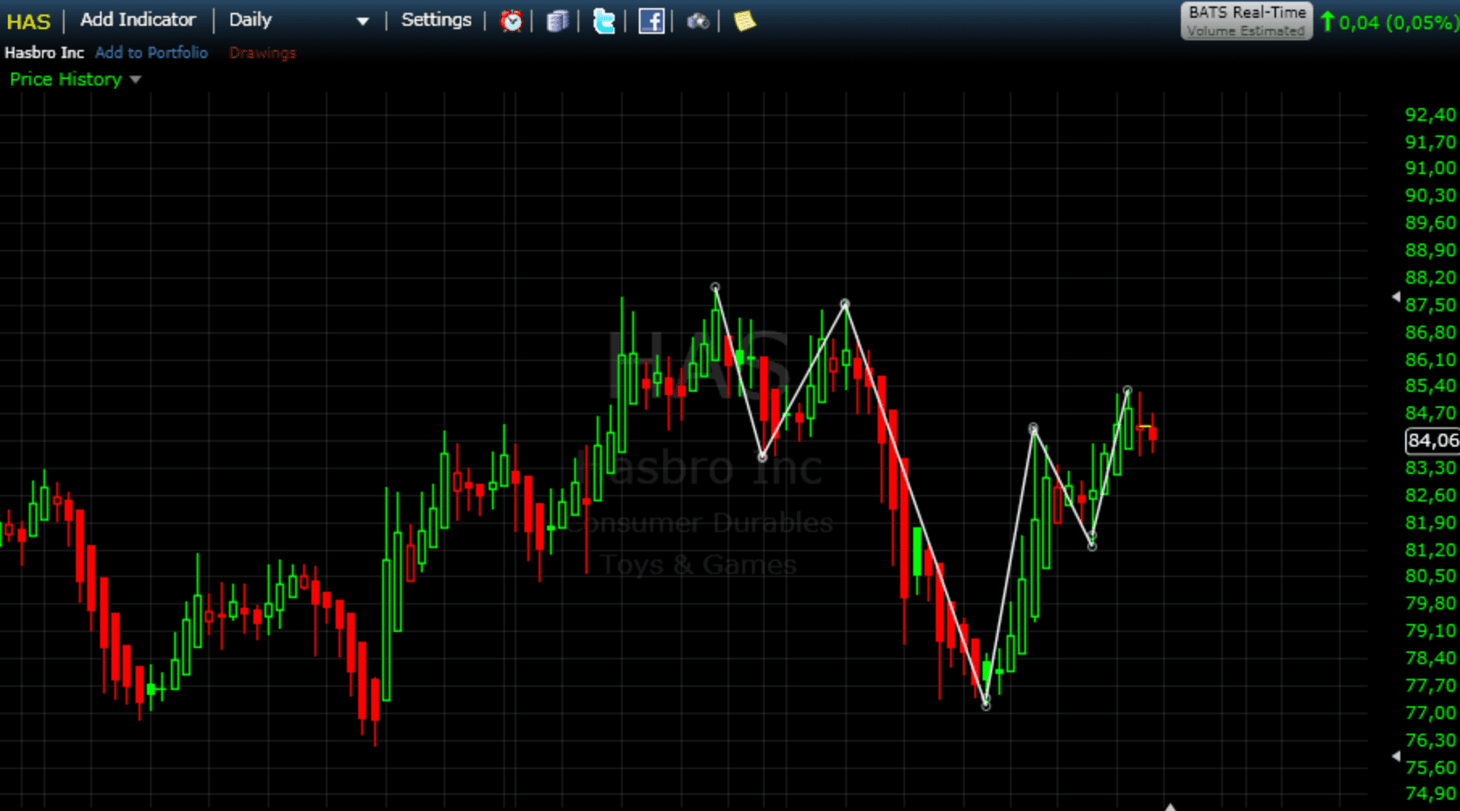Click Add Indicator
Screen dimensions: 1460x811
tap(138, 19)
